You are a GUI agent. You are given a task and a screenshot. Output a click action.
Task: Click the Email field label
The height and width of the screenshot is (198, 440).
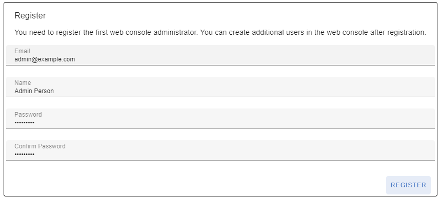[22, 51]
